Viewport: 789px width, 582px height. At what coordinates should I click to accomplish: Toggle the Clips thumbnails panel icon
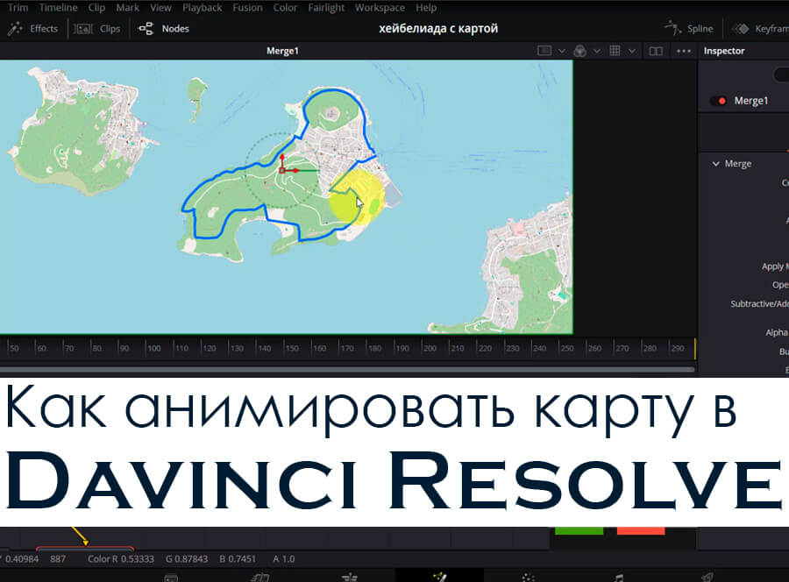tap(83, 29)
